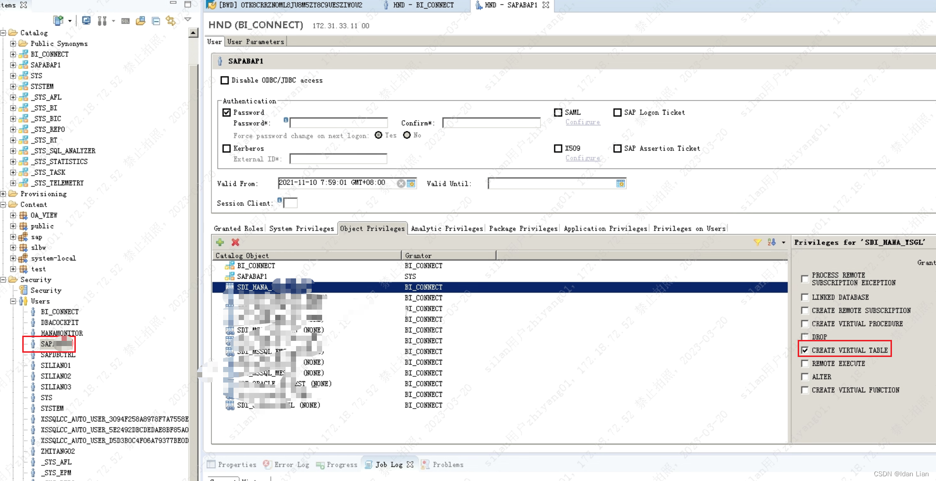Check the SAML authentication option

tap(558, 112)
